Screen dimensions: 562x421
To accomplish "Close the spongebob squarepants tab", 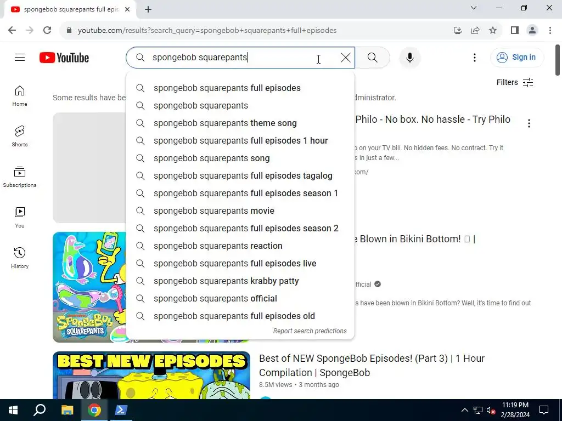I will [127, 9].
